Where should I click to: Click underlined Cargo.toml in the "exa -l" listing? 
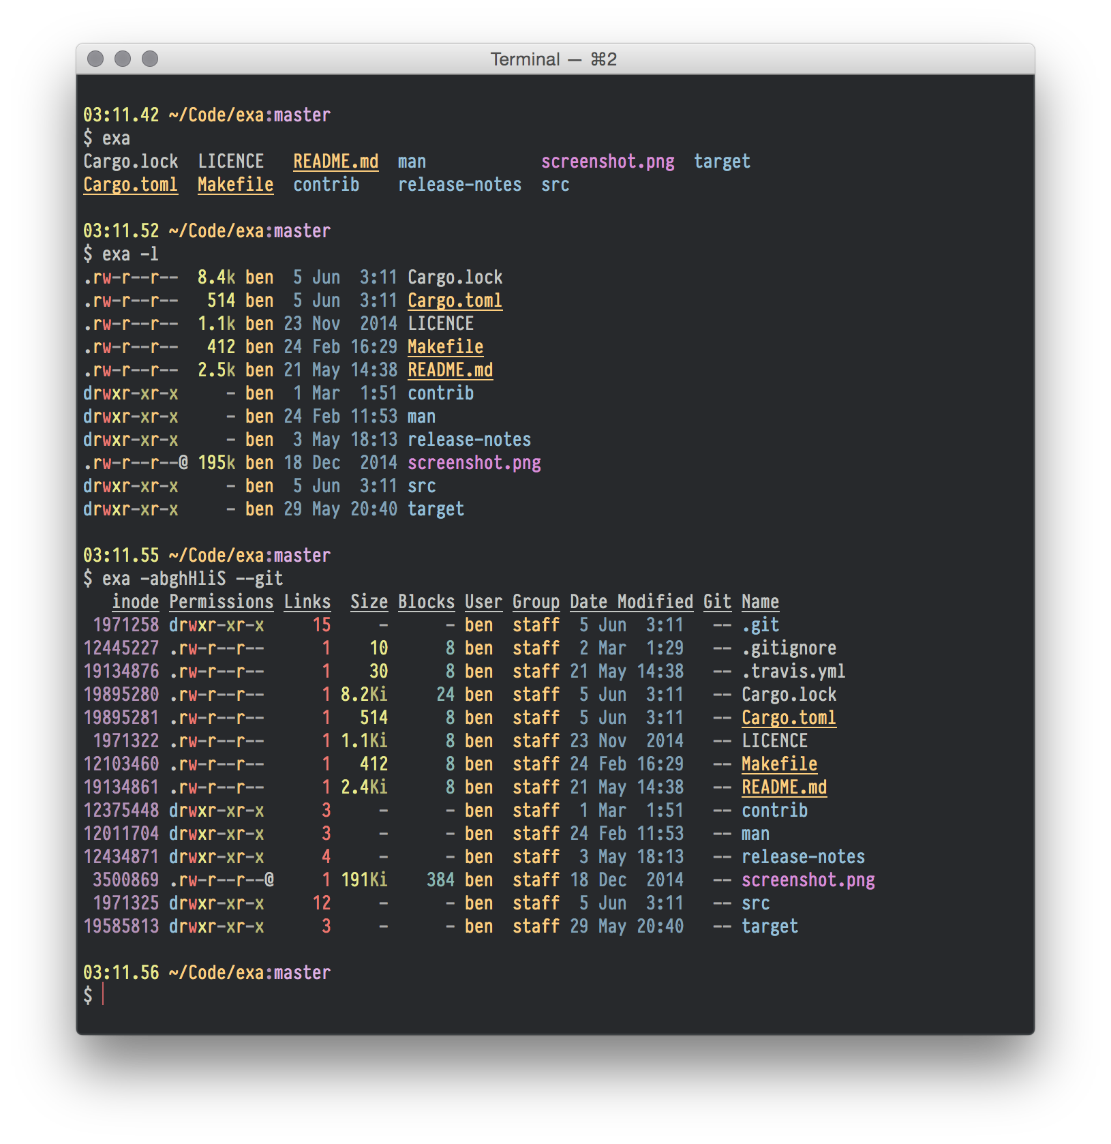pos(455,301)
